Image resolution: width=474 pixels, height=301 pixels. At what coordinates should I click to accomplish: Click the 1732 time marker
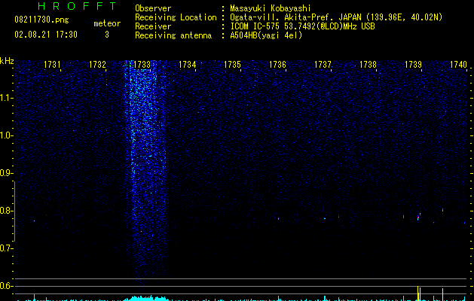(97, 65)
